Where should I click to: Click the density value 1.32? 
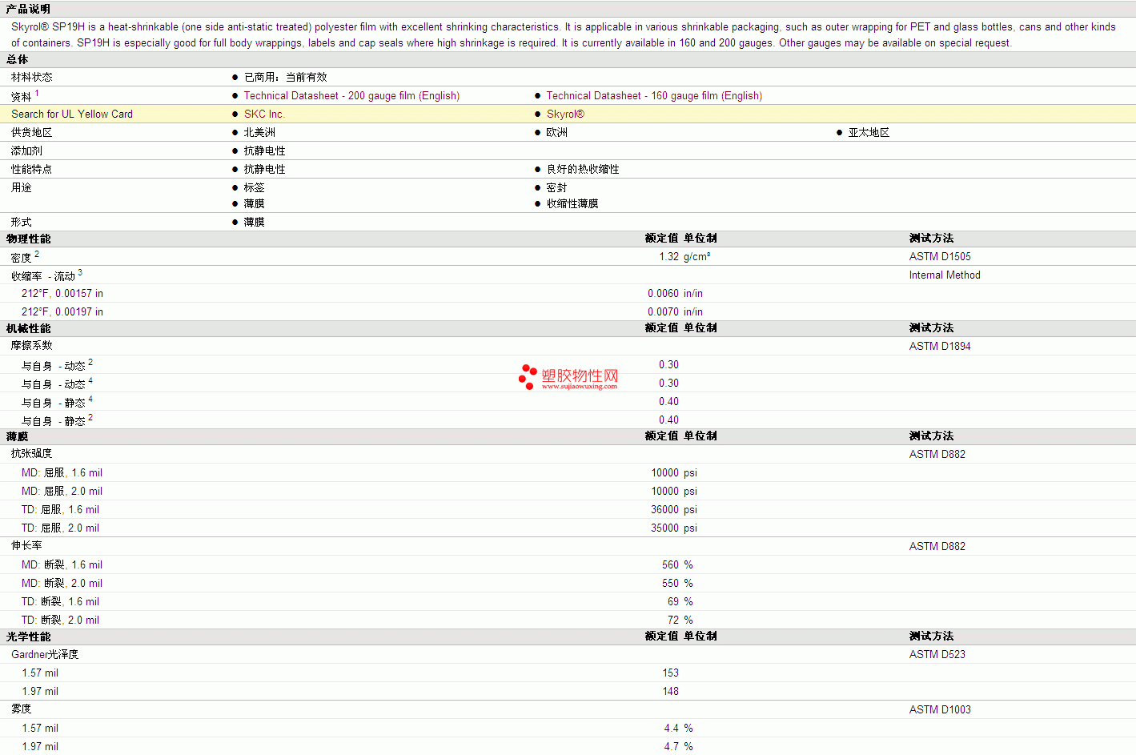click(668, 257)
